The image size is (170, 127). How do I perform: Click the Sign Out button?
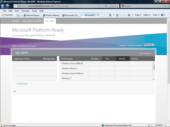pyautogui.click(x=149, y=44)
